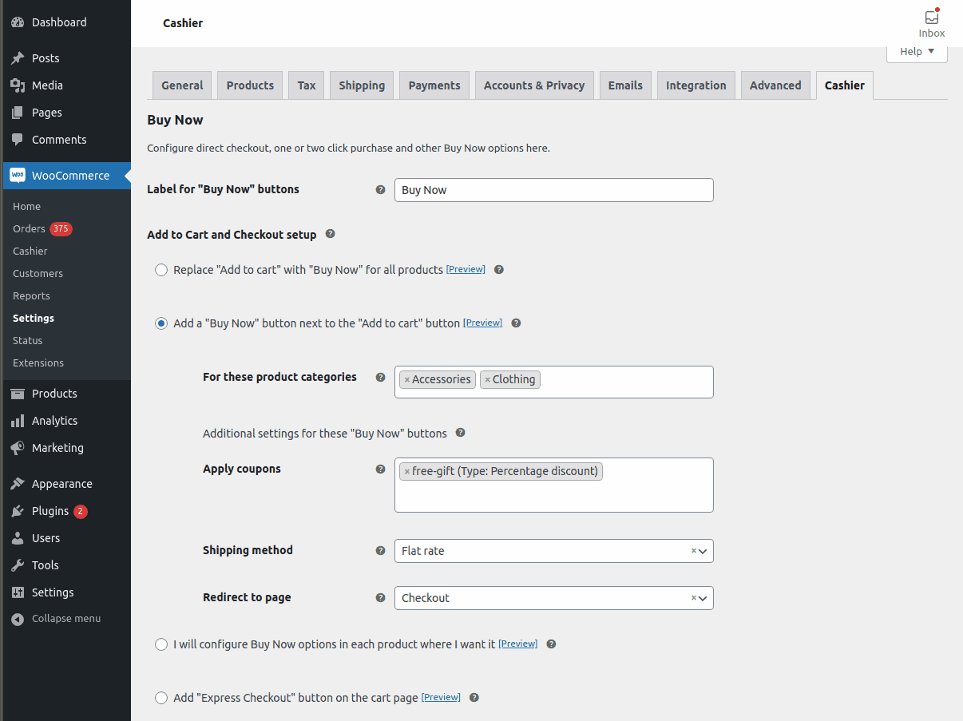The image size is (963, 721).
Task: Switch to the Tax tab
Action: click(307, 85)
